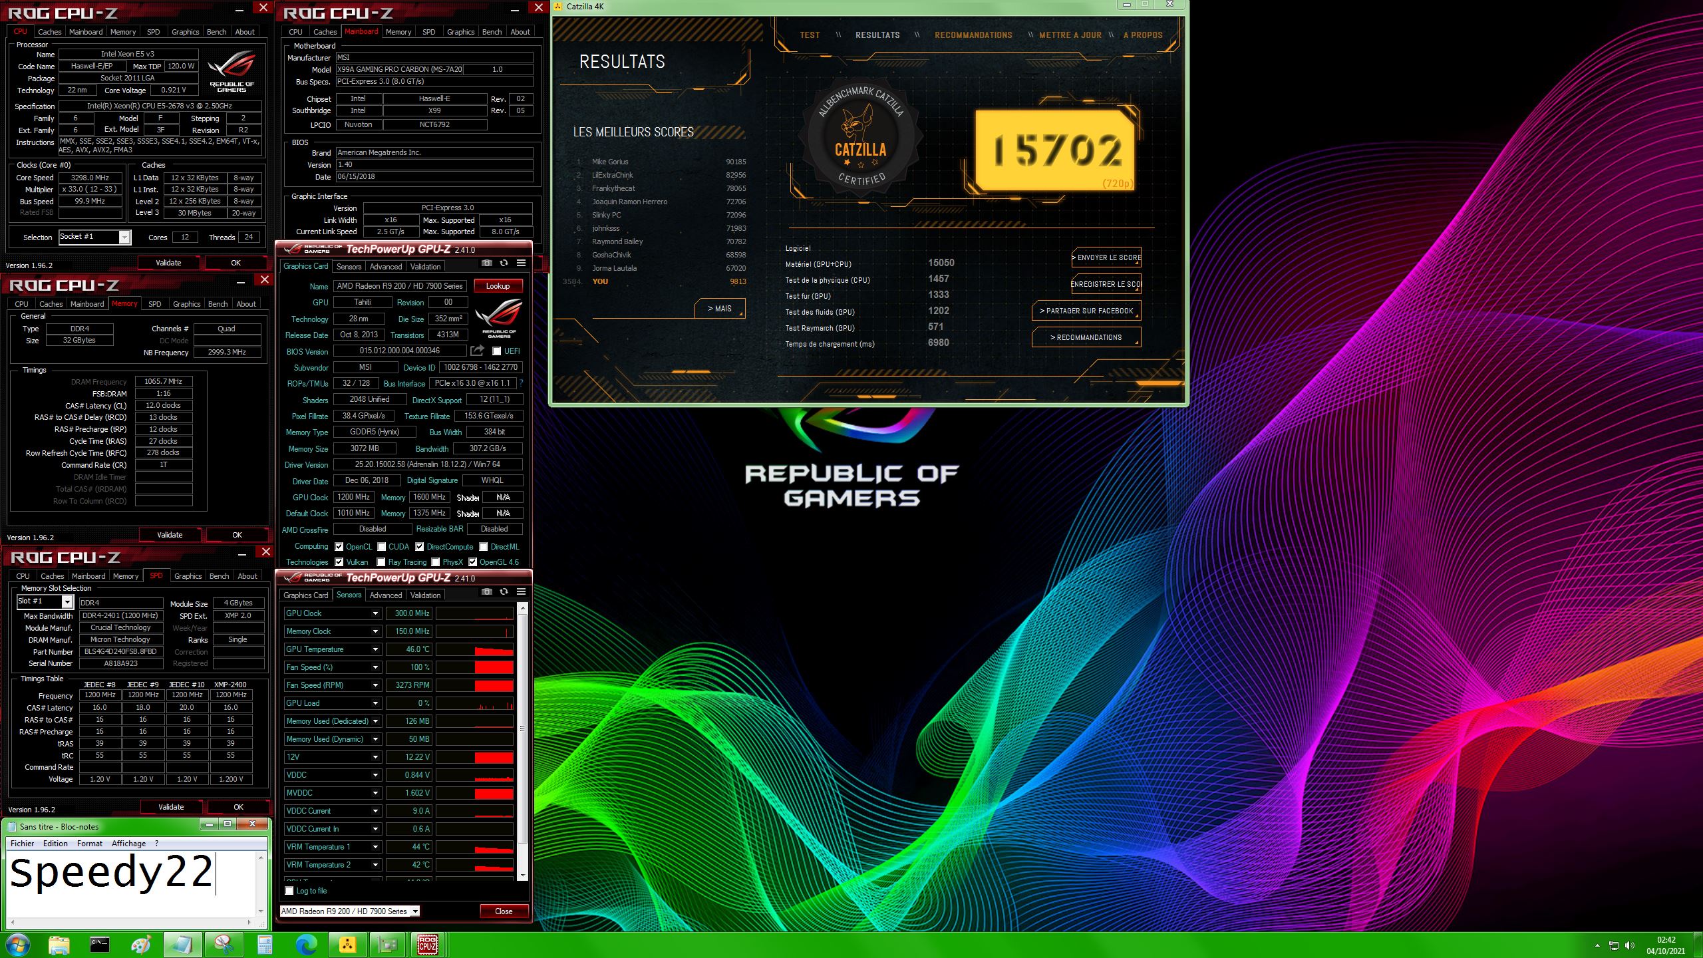This screenshot has height=958, width=1703.
Task: Click the Show desktop strip beside the clock
Action: (1698, 945)
